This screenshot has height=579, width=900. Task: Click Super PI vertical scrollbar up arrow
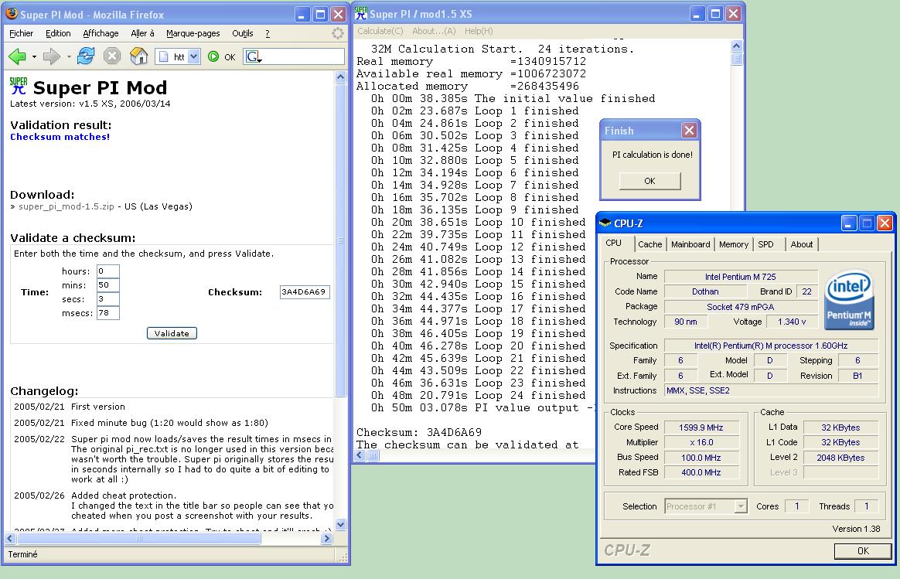coord(736,46)
